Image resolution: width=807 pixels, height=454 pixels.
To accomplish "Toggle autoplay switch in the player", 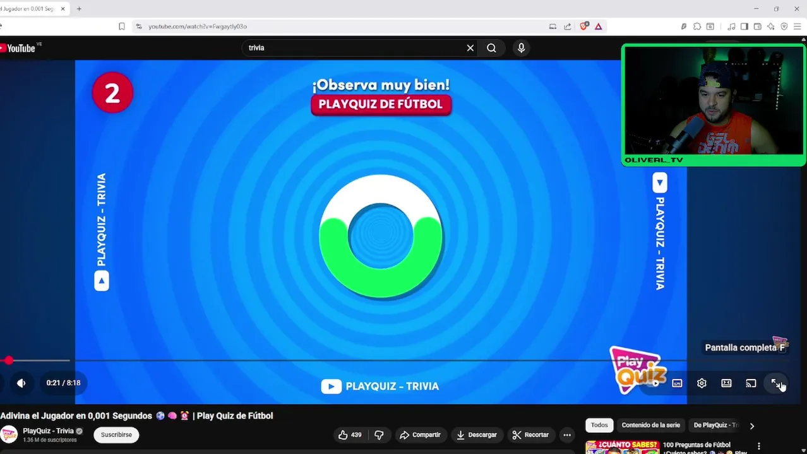I will coord(654,383).
